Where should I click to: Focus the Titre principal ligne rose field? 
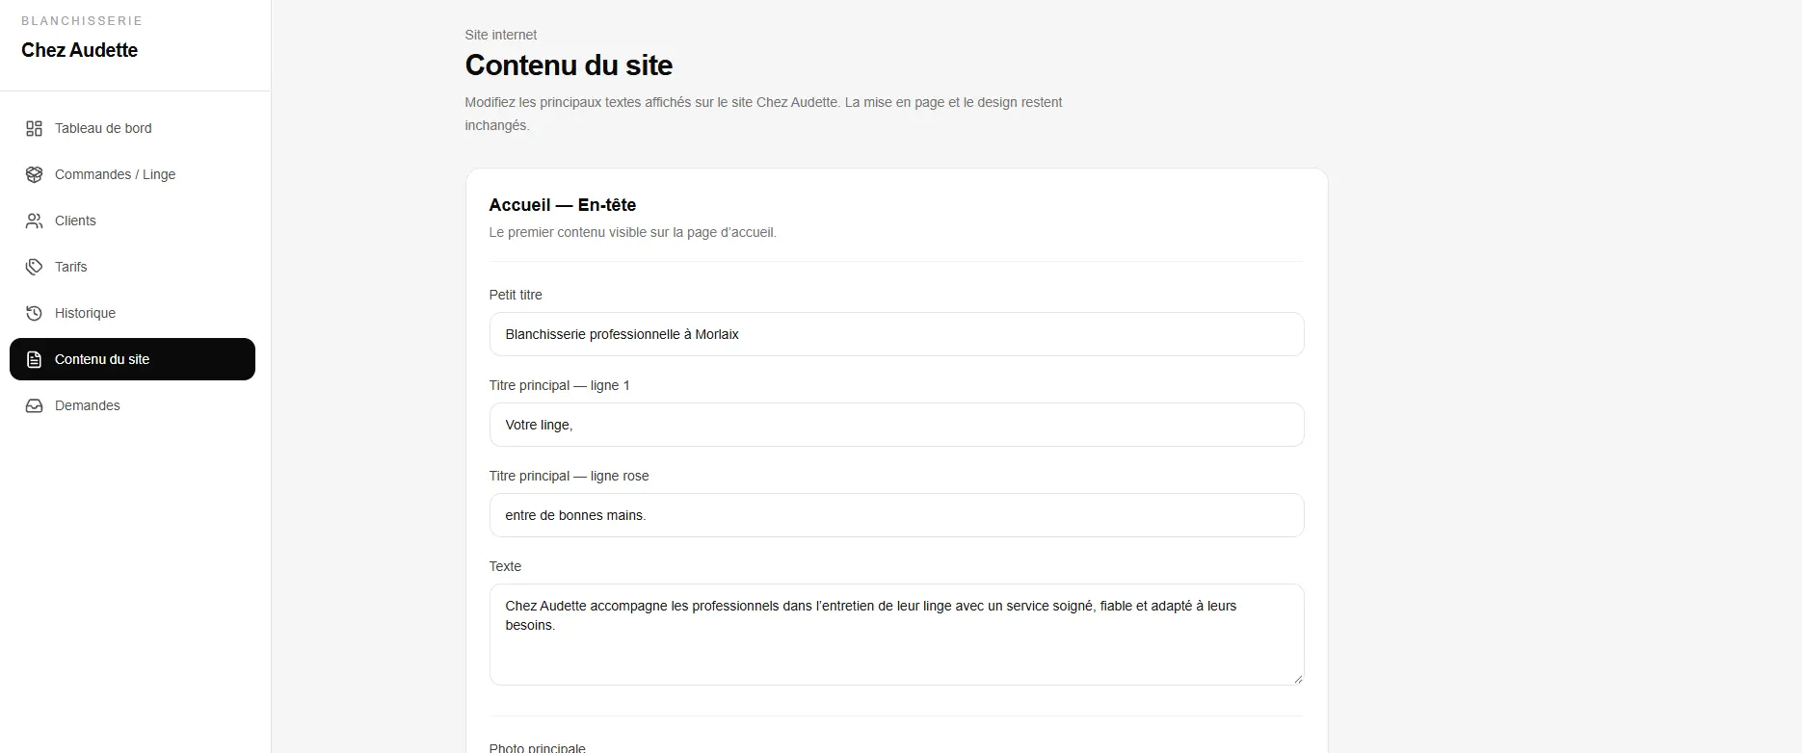click(x=896, y=515)
